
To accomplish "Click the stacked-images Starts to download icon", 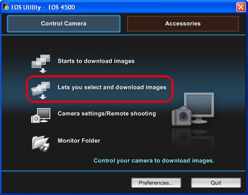I will coord(41,64).
